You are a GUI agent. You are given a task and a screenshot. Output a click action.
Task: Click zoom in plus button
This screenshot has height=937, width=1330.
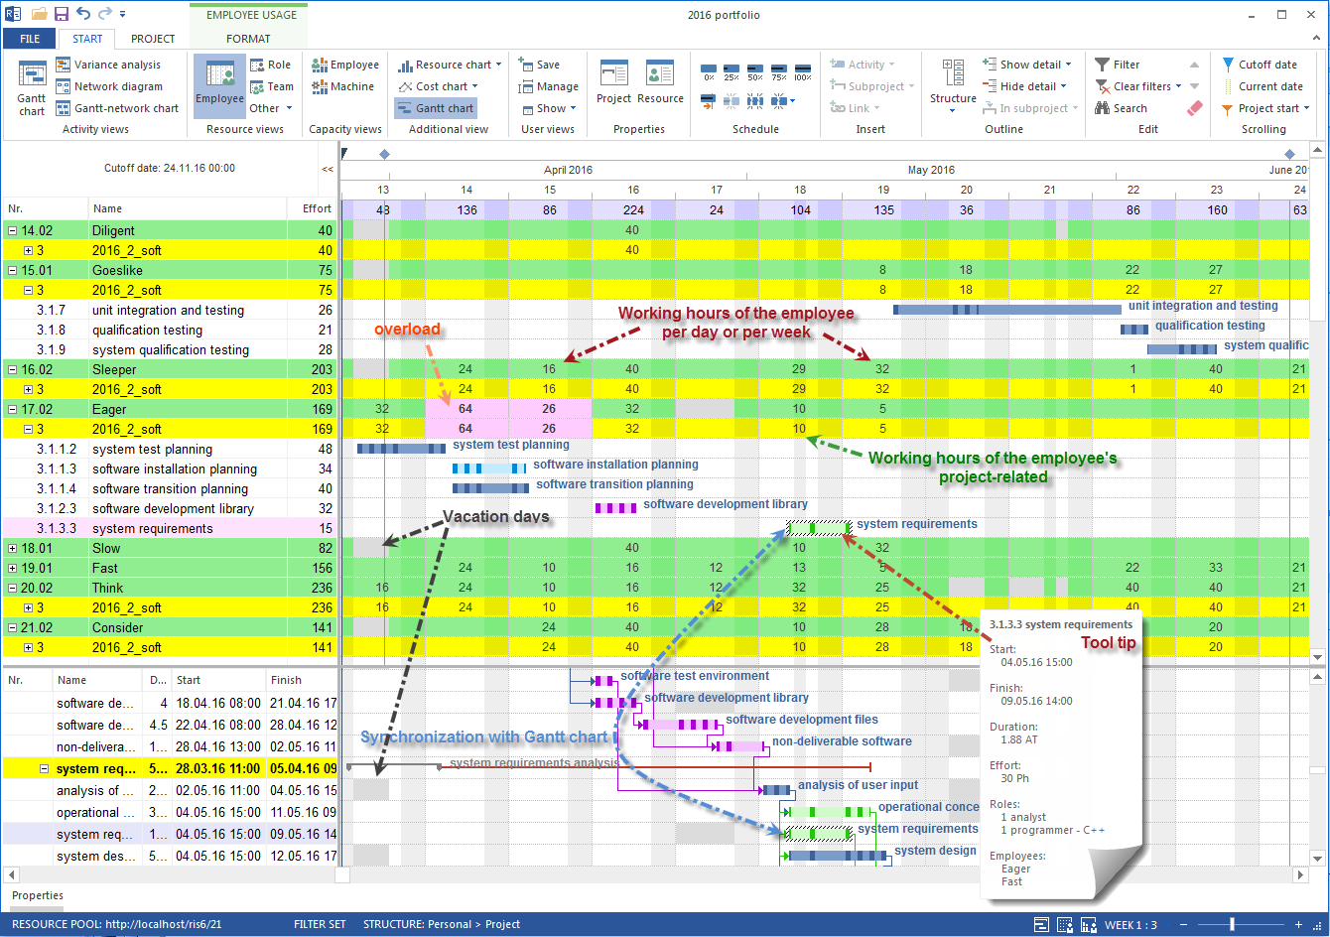[1298, 925]
